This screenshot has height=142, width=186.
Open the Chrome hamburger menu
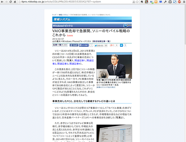pyautogui.click(x=184, y=2)
